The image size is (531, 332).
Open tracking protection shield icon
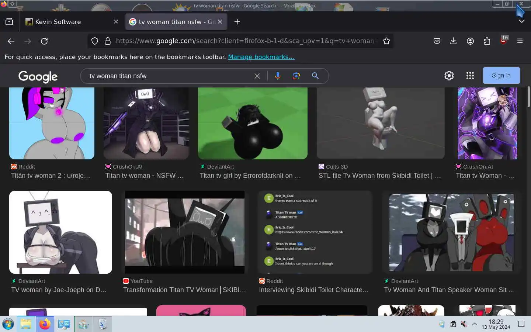[95, 41]
